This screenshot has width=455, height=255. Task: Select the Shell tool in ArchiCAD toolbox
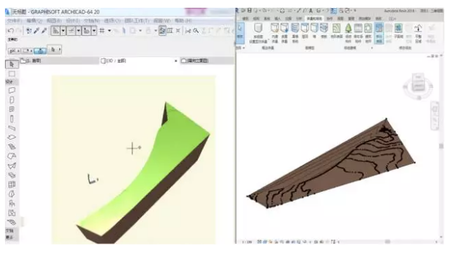[11, 166]
